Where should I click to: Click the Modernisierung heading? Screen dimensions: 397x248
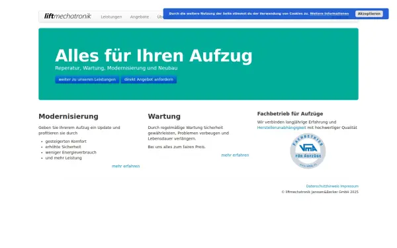[68, 116]
